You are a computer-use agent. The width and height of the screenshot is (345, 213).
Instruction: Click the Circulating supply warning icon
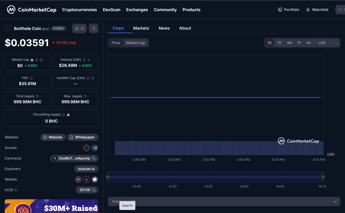68,115
